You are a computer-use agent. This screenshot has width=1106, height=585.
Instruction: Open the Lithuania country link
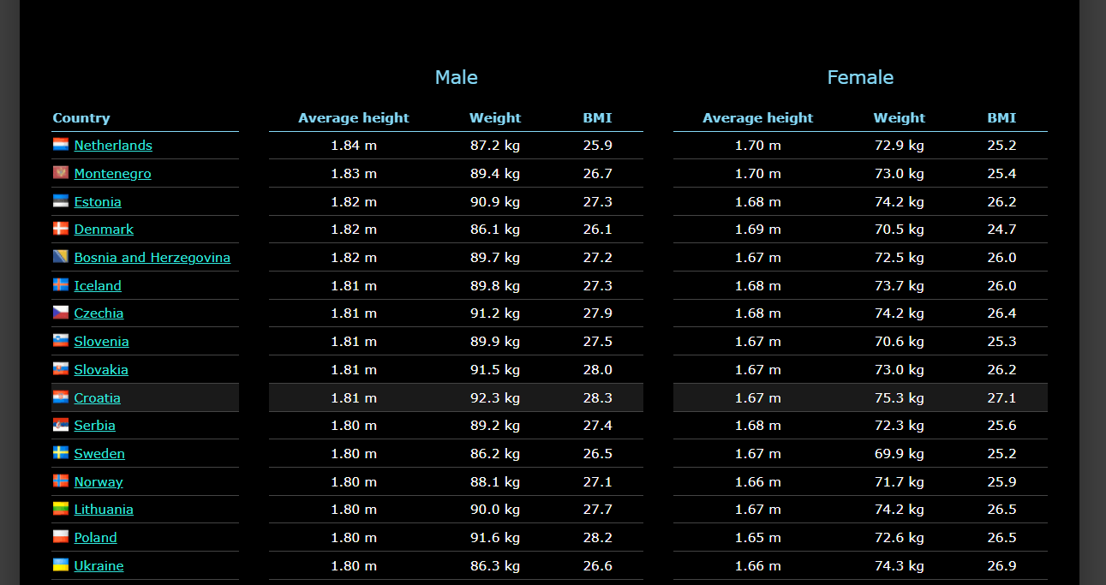tap(104, 510)
